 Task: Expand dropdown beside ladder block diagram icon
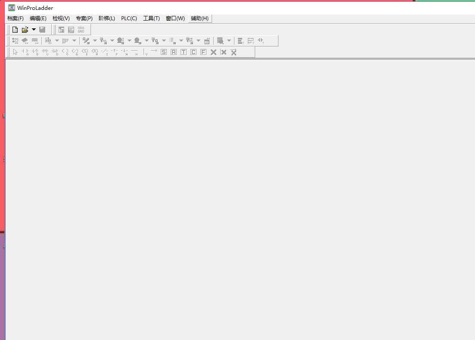pos(57,40)
